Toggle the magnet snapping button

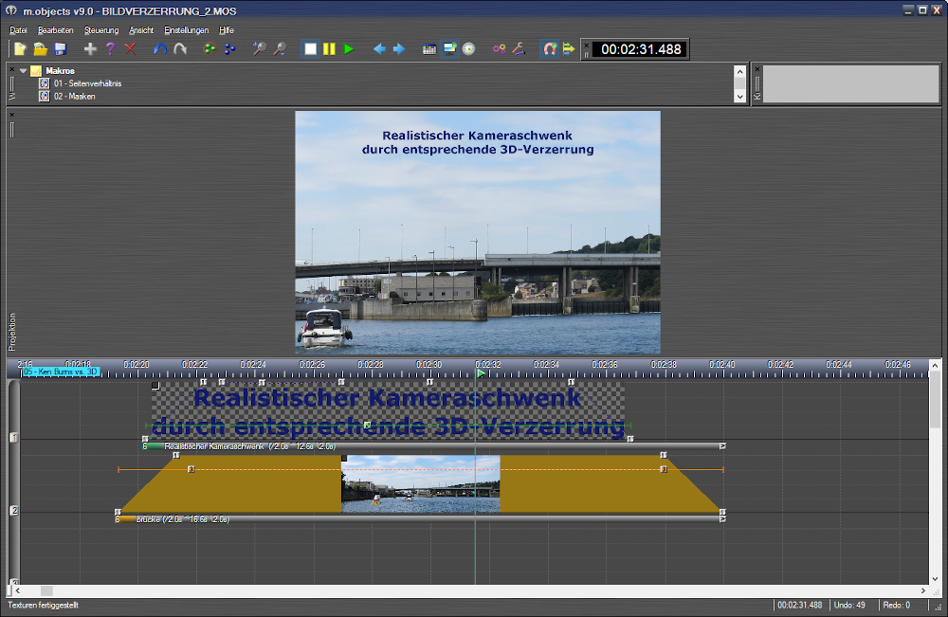pyautogui.click(x=549, y=48)
